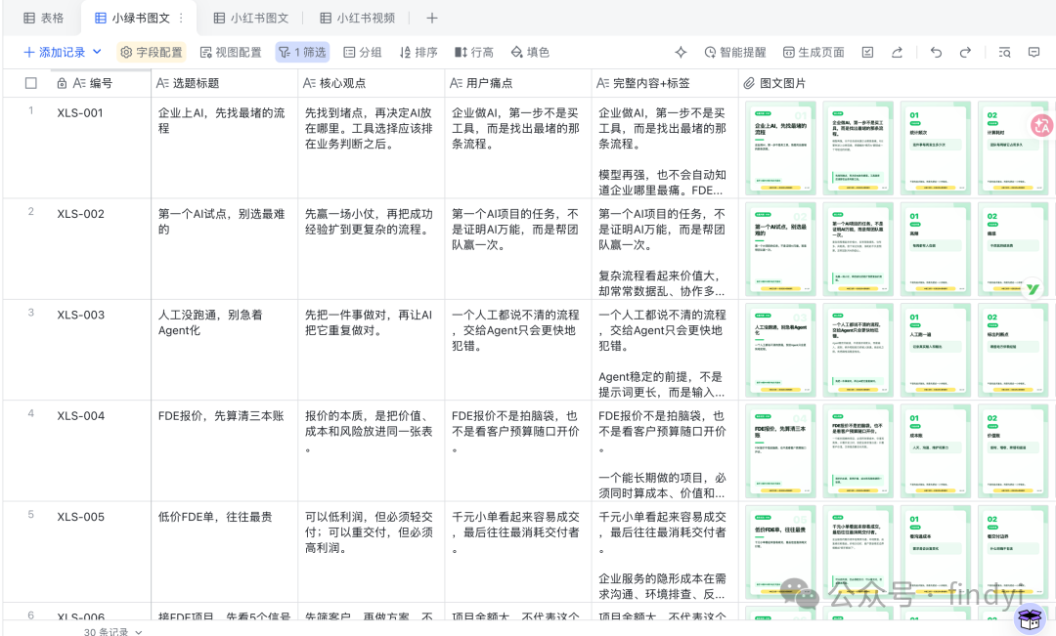Click the green floating icon beside row 2
This screenshot has height=636, width=1056.
click(x=1034, y=289)
